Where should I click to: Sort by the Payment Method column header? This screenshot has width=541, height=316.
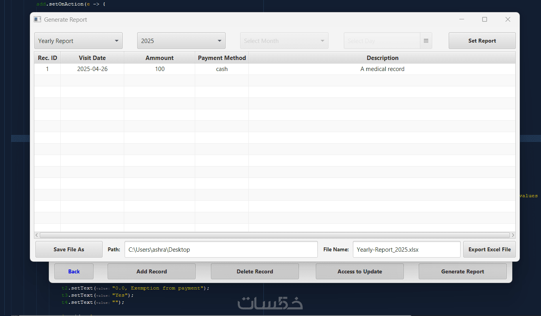click(x=222, y=58)
